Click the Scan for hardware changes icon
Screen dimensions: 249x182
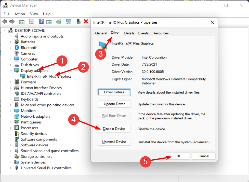pos(69,21)
